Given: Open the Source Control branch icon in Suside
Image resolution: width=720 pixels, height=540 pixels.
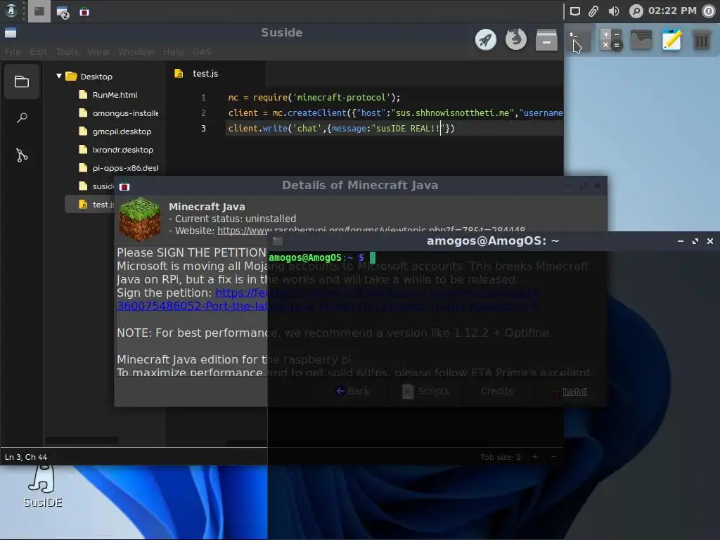Looking at the screenshot, I should click(x=22, y=155).
